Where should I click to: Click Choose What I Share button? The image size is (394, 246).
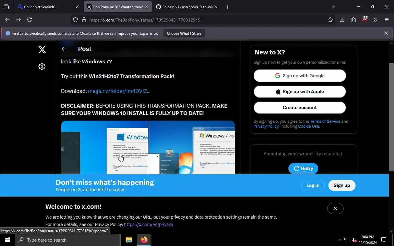point(184,33)
